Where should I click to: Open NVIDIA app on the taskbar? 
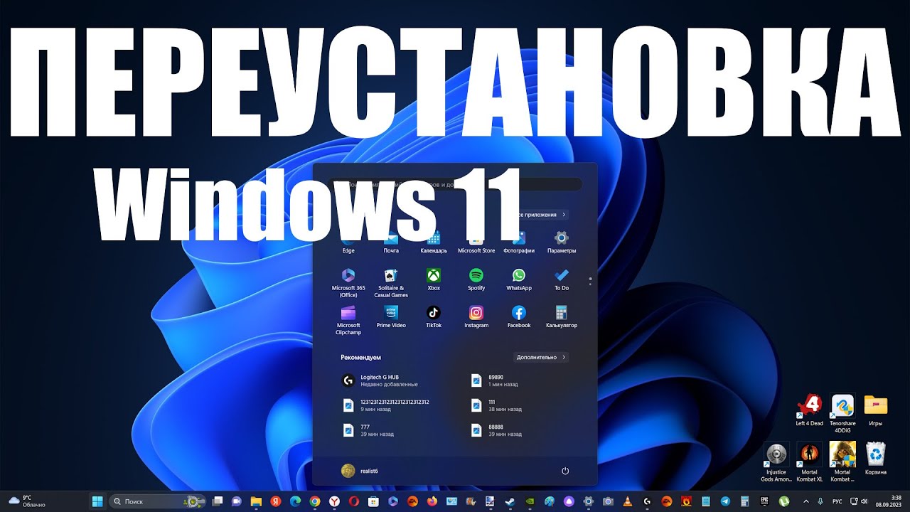pos(530,501)
